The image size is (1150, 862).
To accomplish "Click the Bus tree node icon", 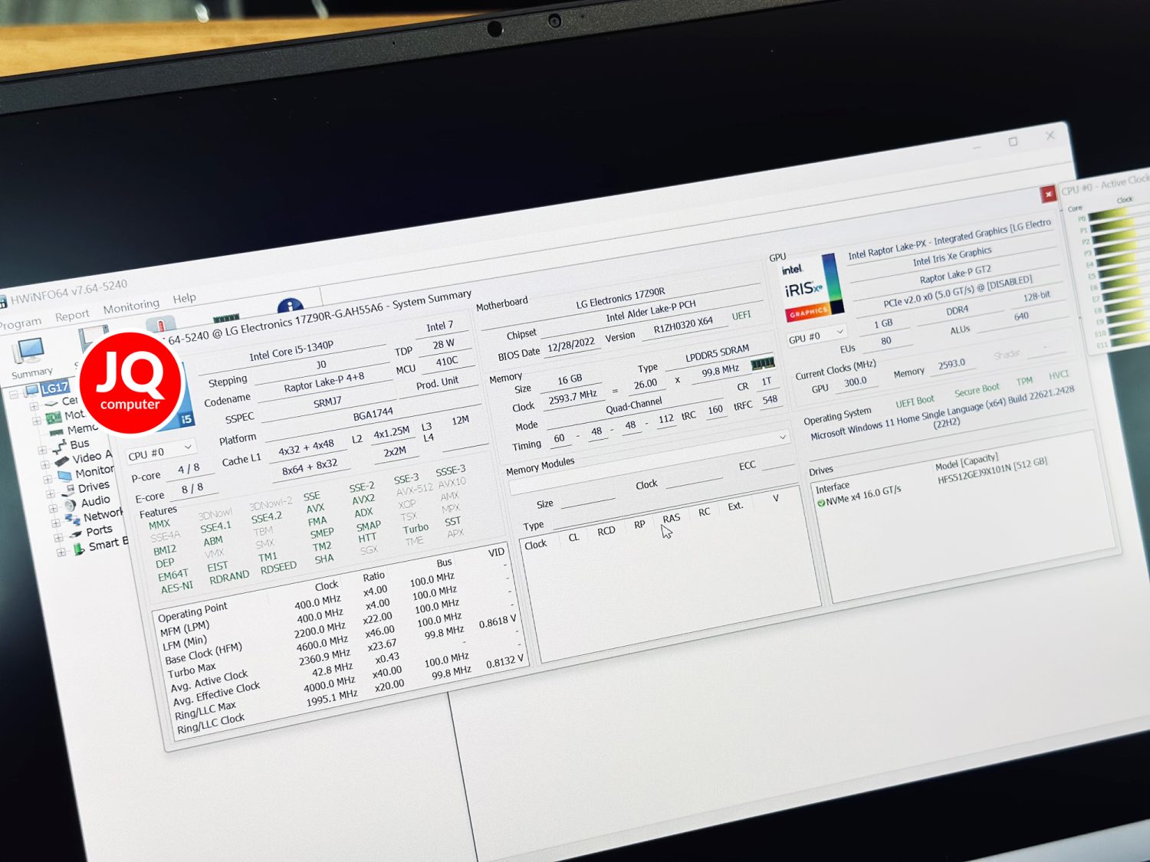I will click(60, 447).
